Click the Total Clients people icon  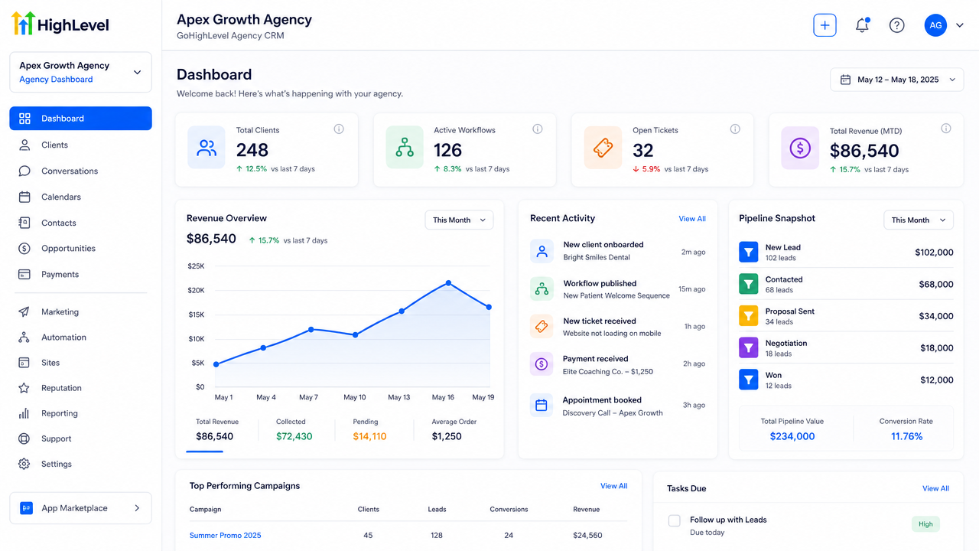click(x=207, y=148)
